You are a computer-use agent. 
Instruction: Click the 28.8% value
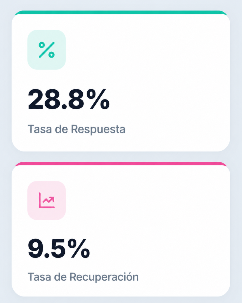[x=69, y=99]
